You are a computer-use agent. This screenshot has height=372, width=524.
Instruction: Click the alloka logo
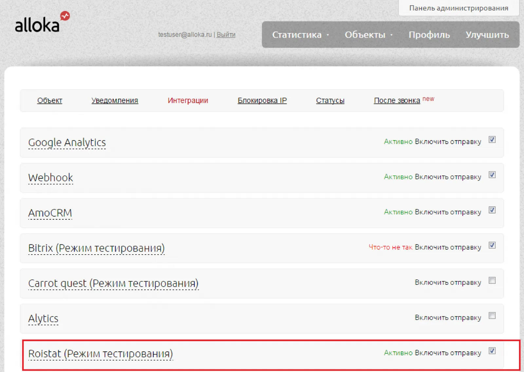click(x=42, y=22)
